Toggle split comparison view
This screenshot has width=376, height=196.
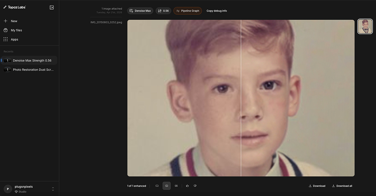[166, 186]
